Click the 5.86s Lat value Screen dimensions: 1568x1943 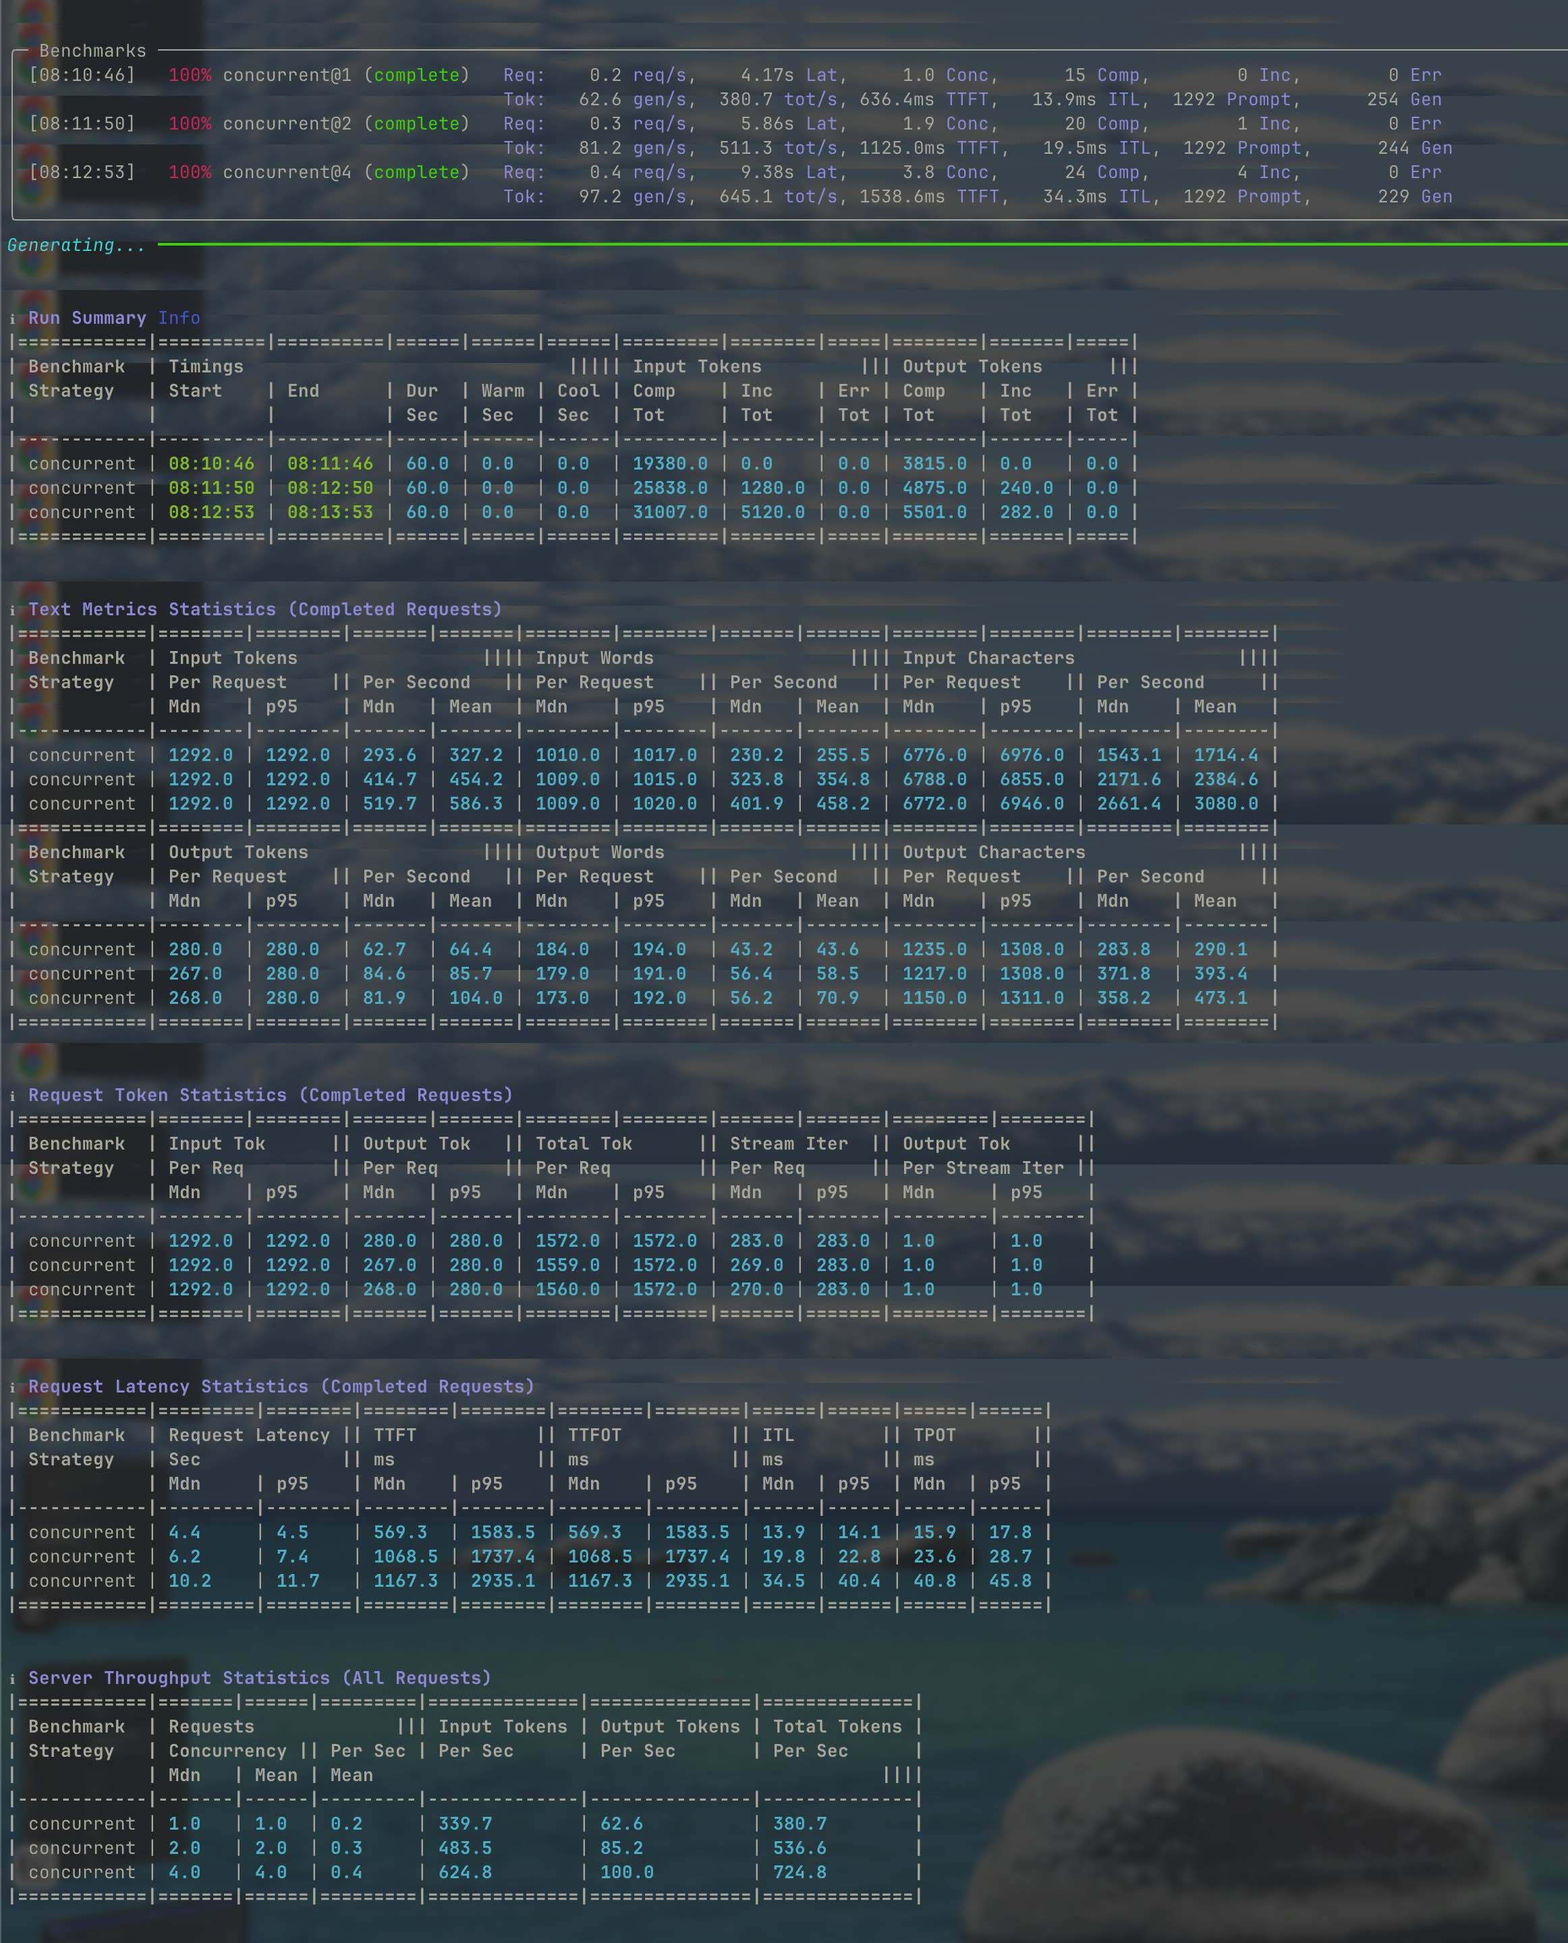tap(794, 123)
